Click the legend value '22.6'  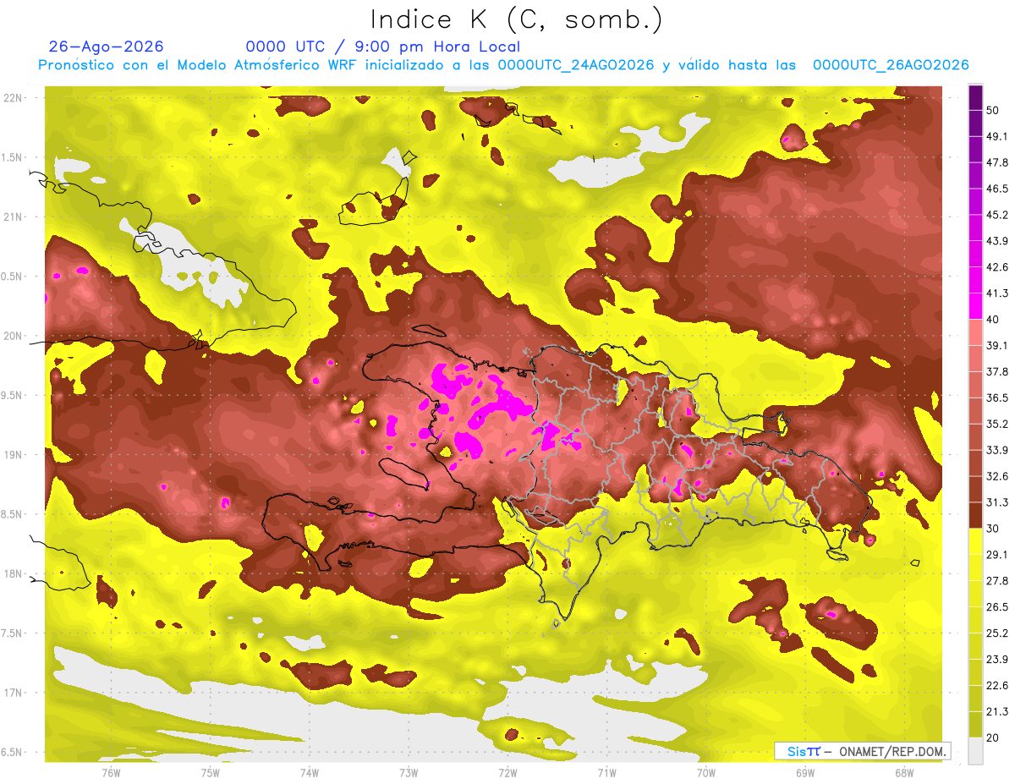996,685
